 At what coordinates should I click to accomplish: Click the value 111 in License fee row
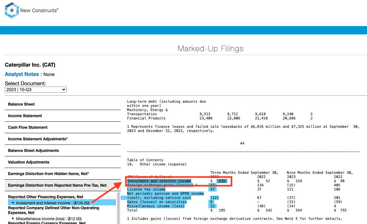tap(290, 189)
